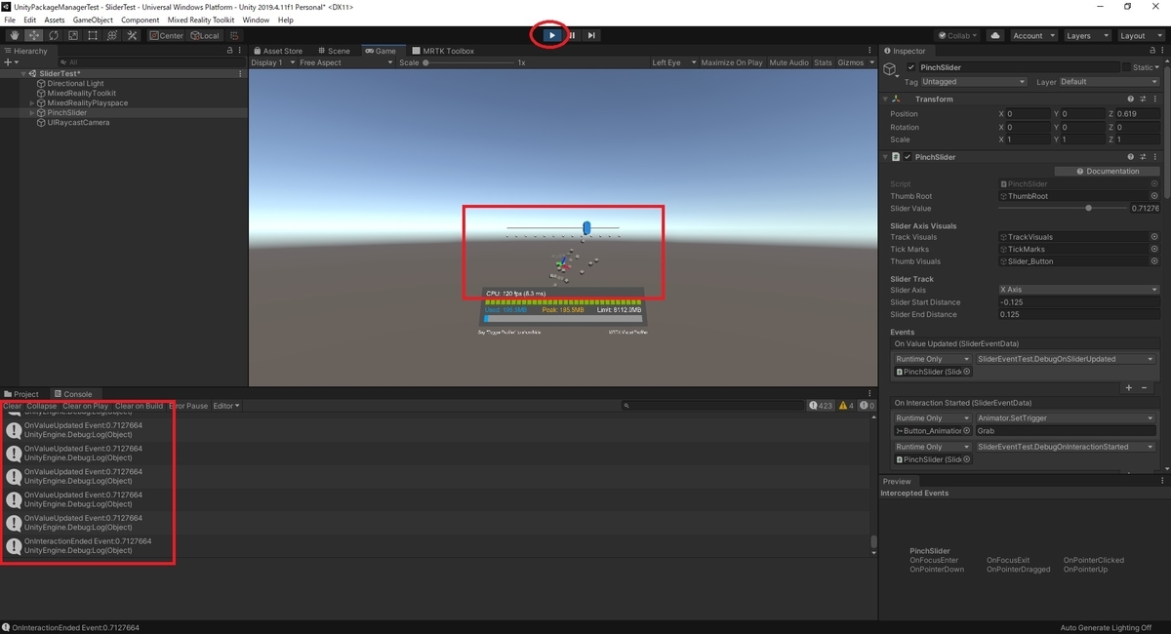Open the SliderTest scene options menu
Screen dimensions: 1171x634
pyautogui.click(x=240, y=73)
